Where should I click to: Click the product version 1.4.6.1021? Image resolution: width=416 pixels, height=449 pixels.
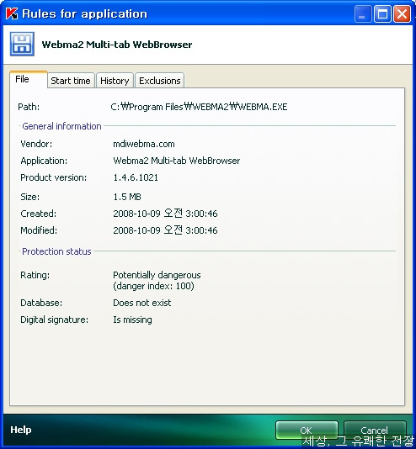pos(136,177)
